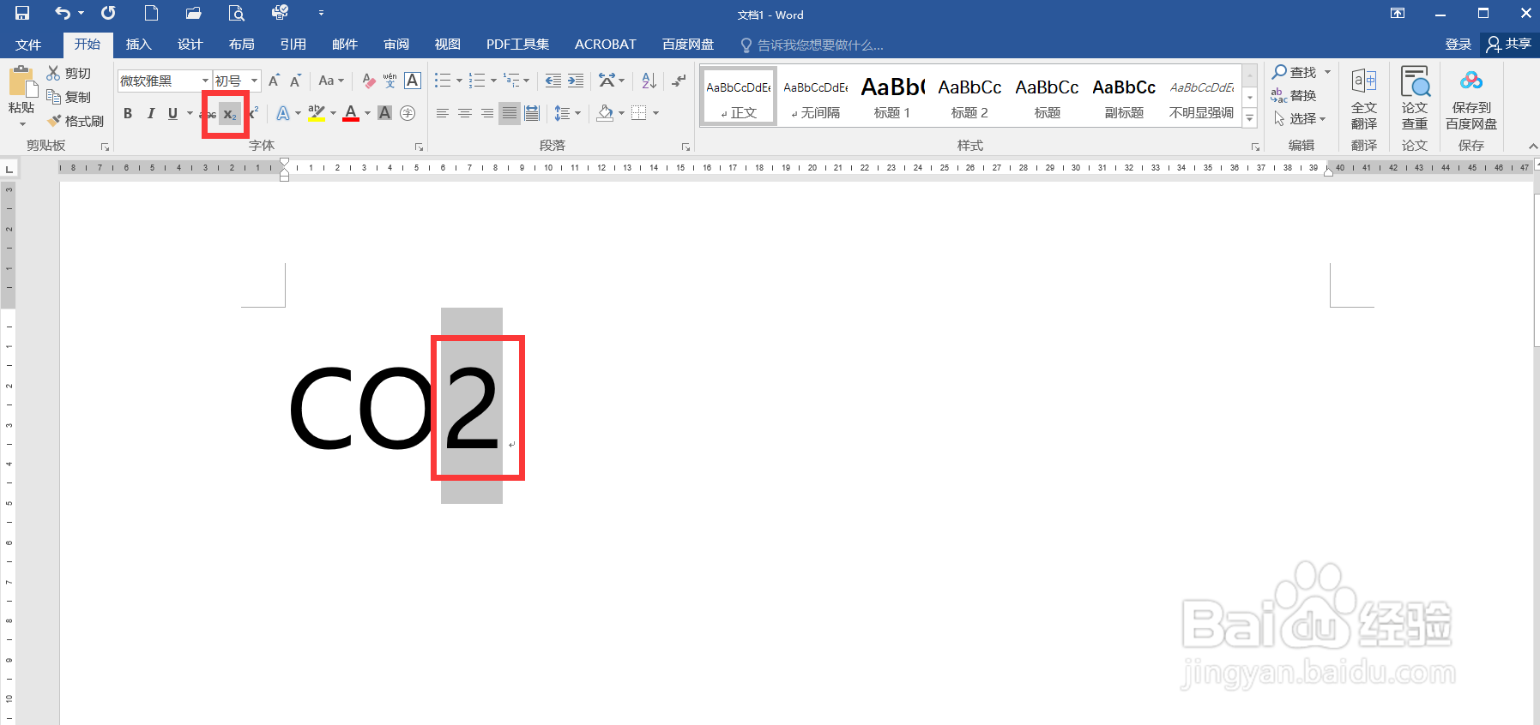Open print preview from quick access toolbar

tap(236, 13)
